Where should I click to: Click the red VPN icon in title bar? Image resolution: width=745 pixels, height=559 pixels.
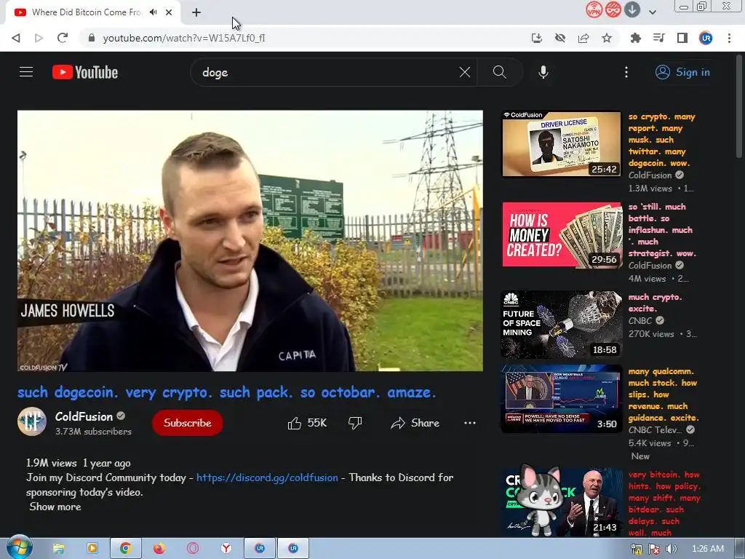coord(594,9)
